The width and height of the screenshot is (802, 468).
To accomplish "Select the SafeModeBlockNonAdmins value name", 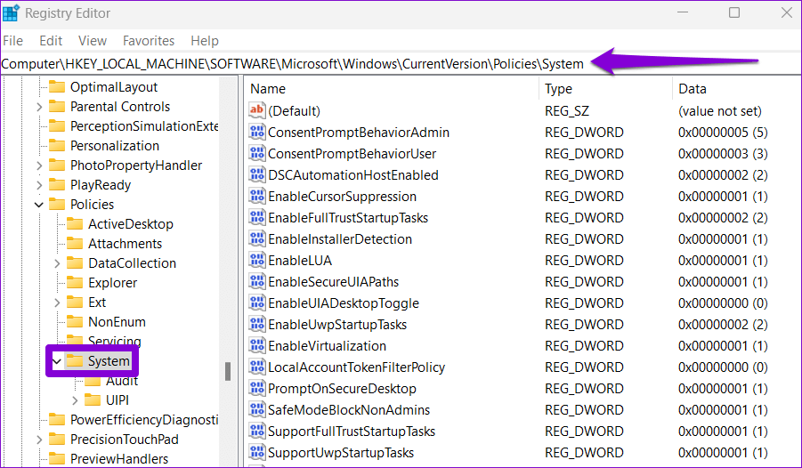I will [x=349, y=409].
